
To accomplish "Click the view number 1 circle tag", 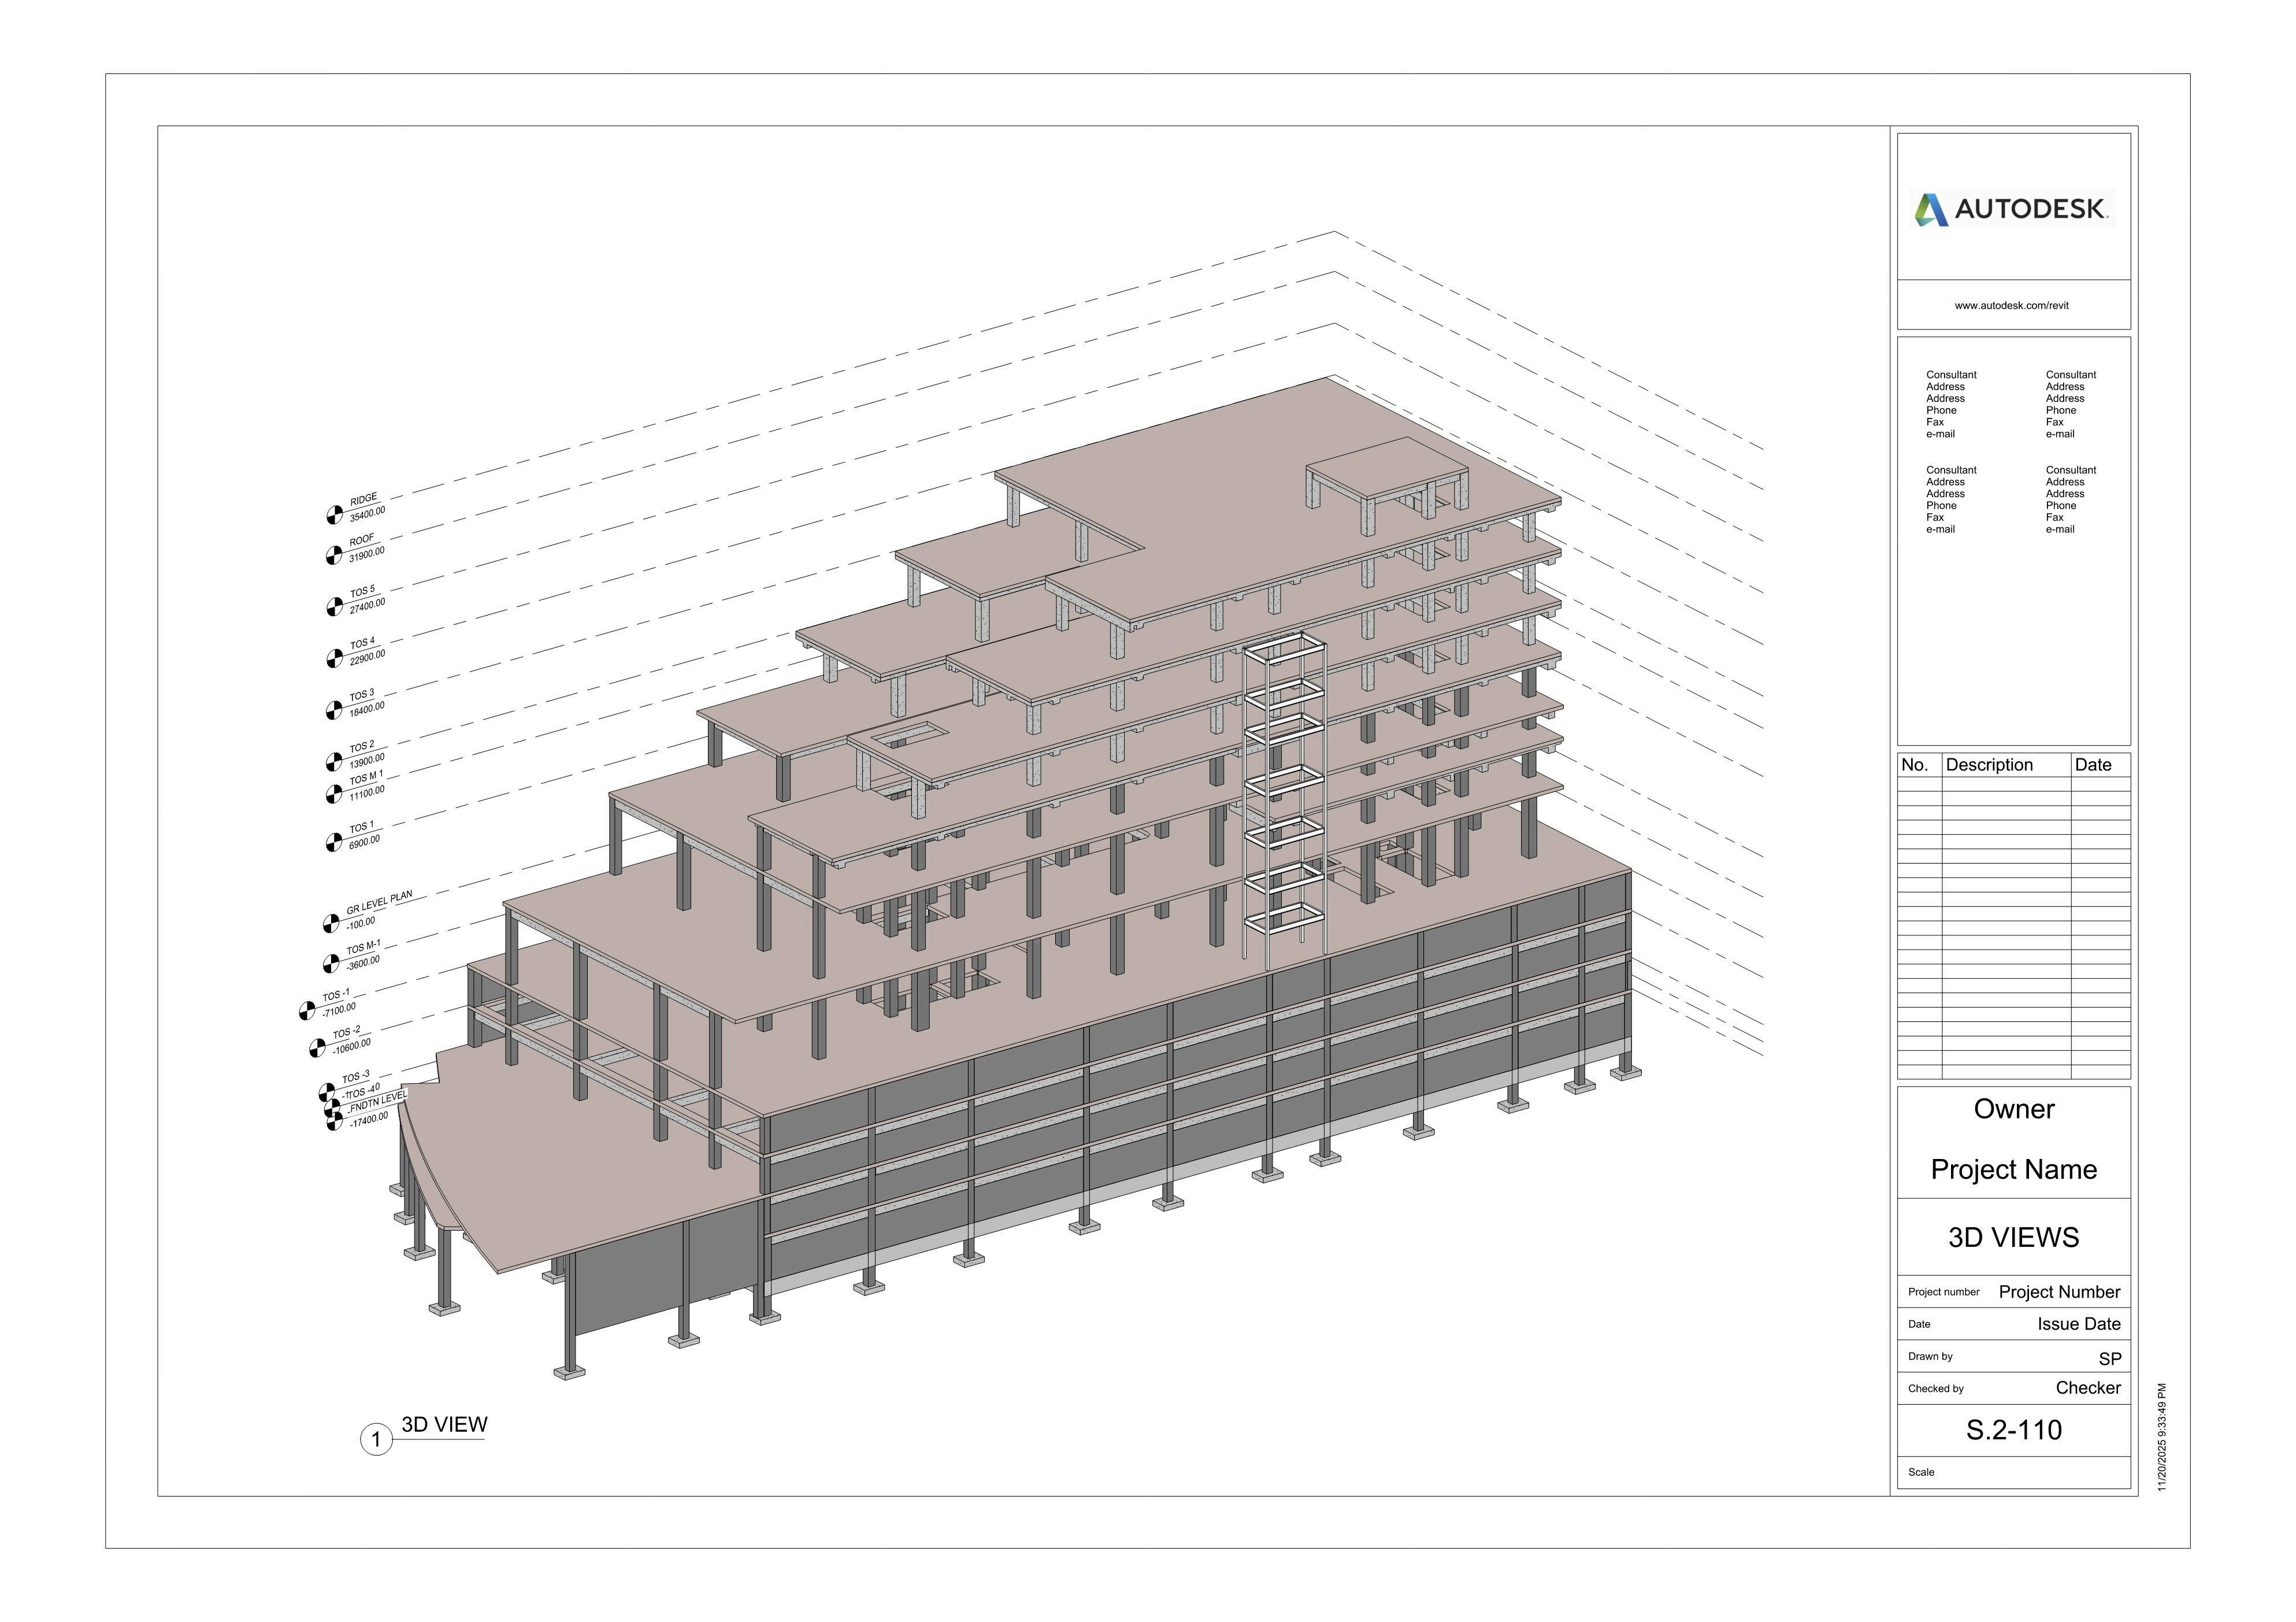I will (376, 1440).
